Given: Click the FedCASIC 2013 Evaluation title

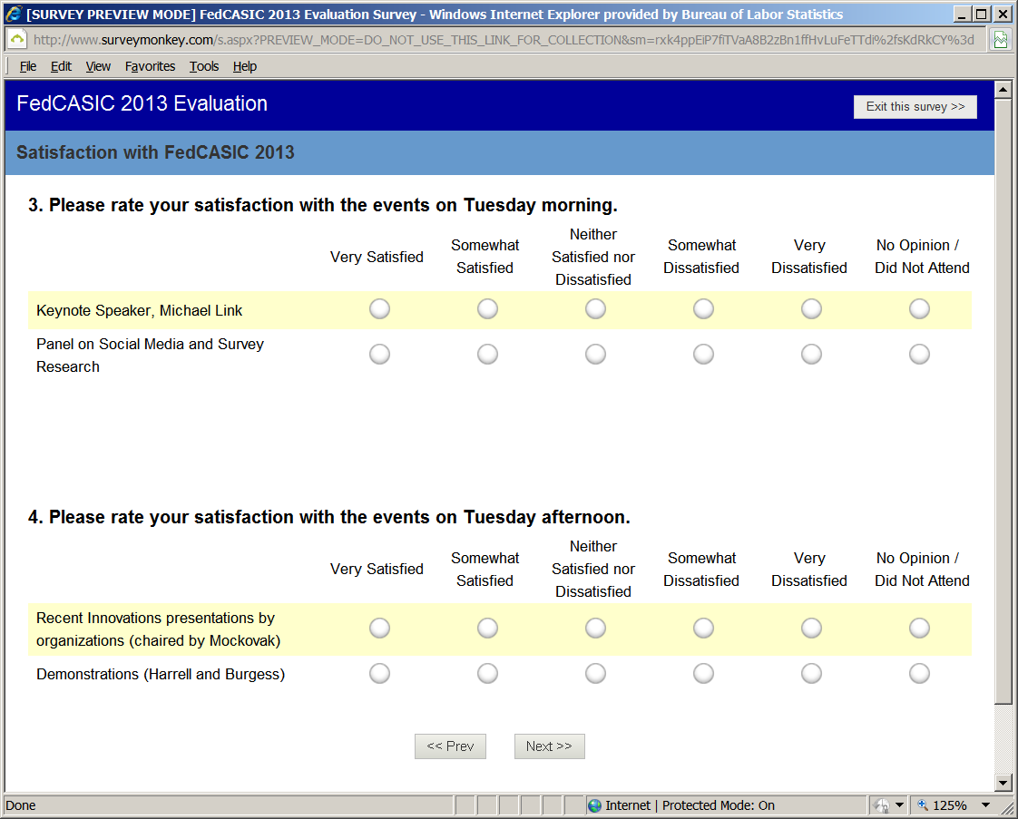Looking at the screenshot, I should [142, 103].
